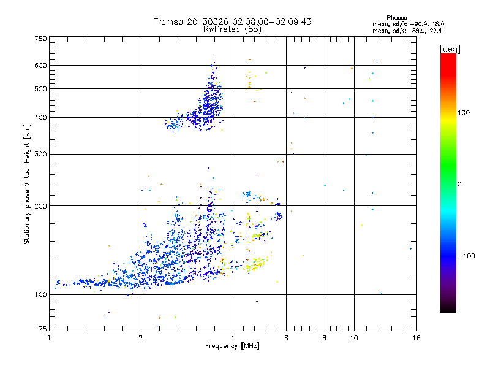This screenshot has width=490, height=368.
Task: Click the black bottom of the colorbar
Action: 448,309
